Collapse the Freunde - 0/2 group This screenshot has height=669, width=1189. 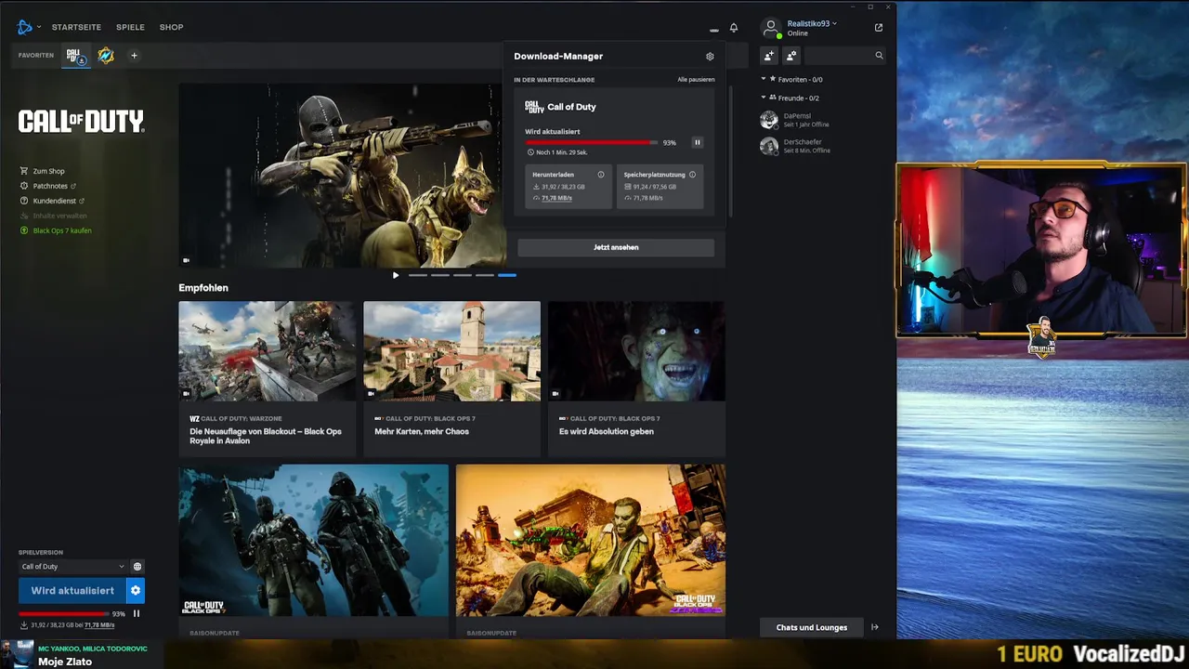coord(764,98)
